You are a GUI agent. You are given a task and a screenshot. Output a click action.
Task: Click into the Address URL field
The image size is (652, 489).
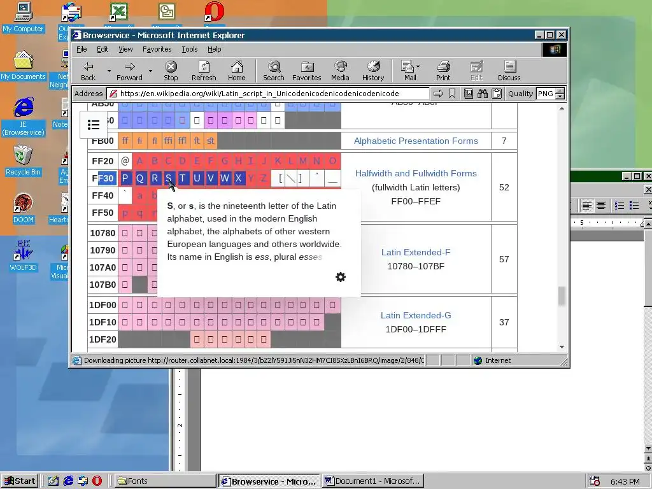[x=268, y=94]
